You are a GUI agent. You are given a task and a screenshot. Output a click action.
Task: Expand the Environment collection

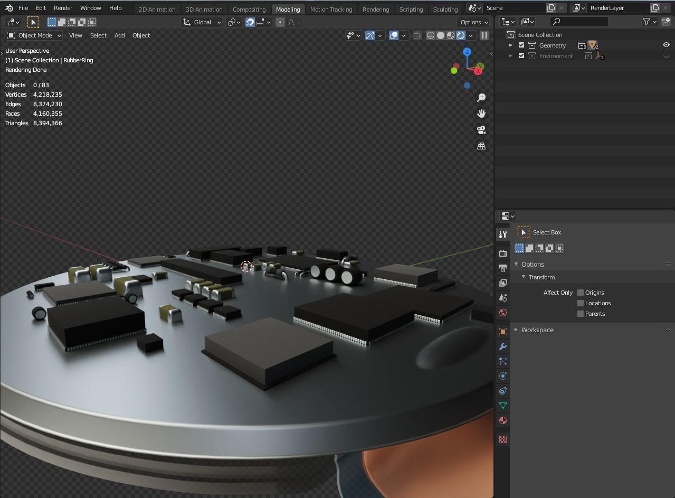tap(510, 55)
